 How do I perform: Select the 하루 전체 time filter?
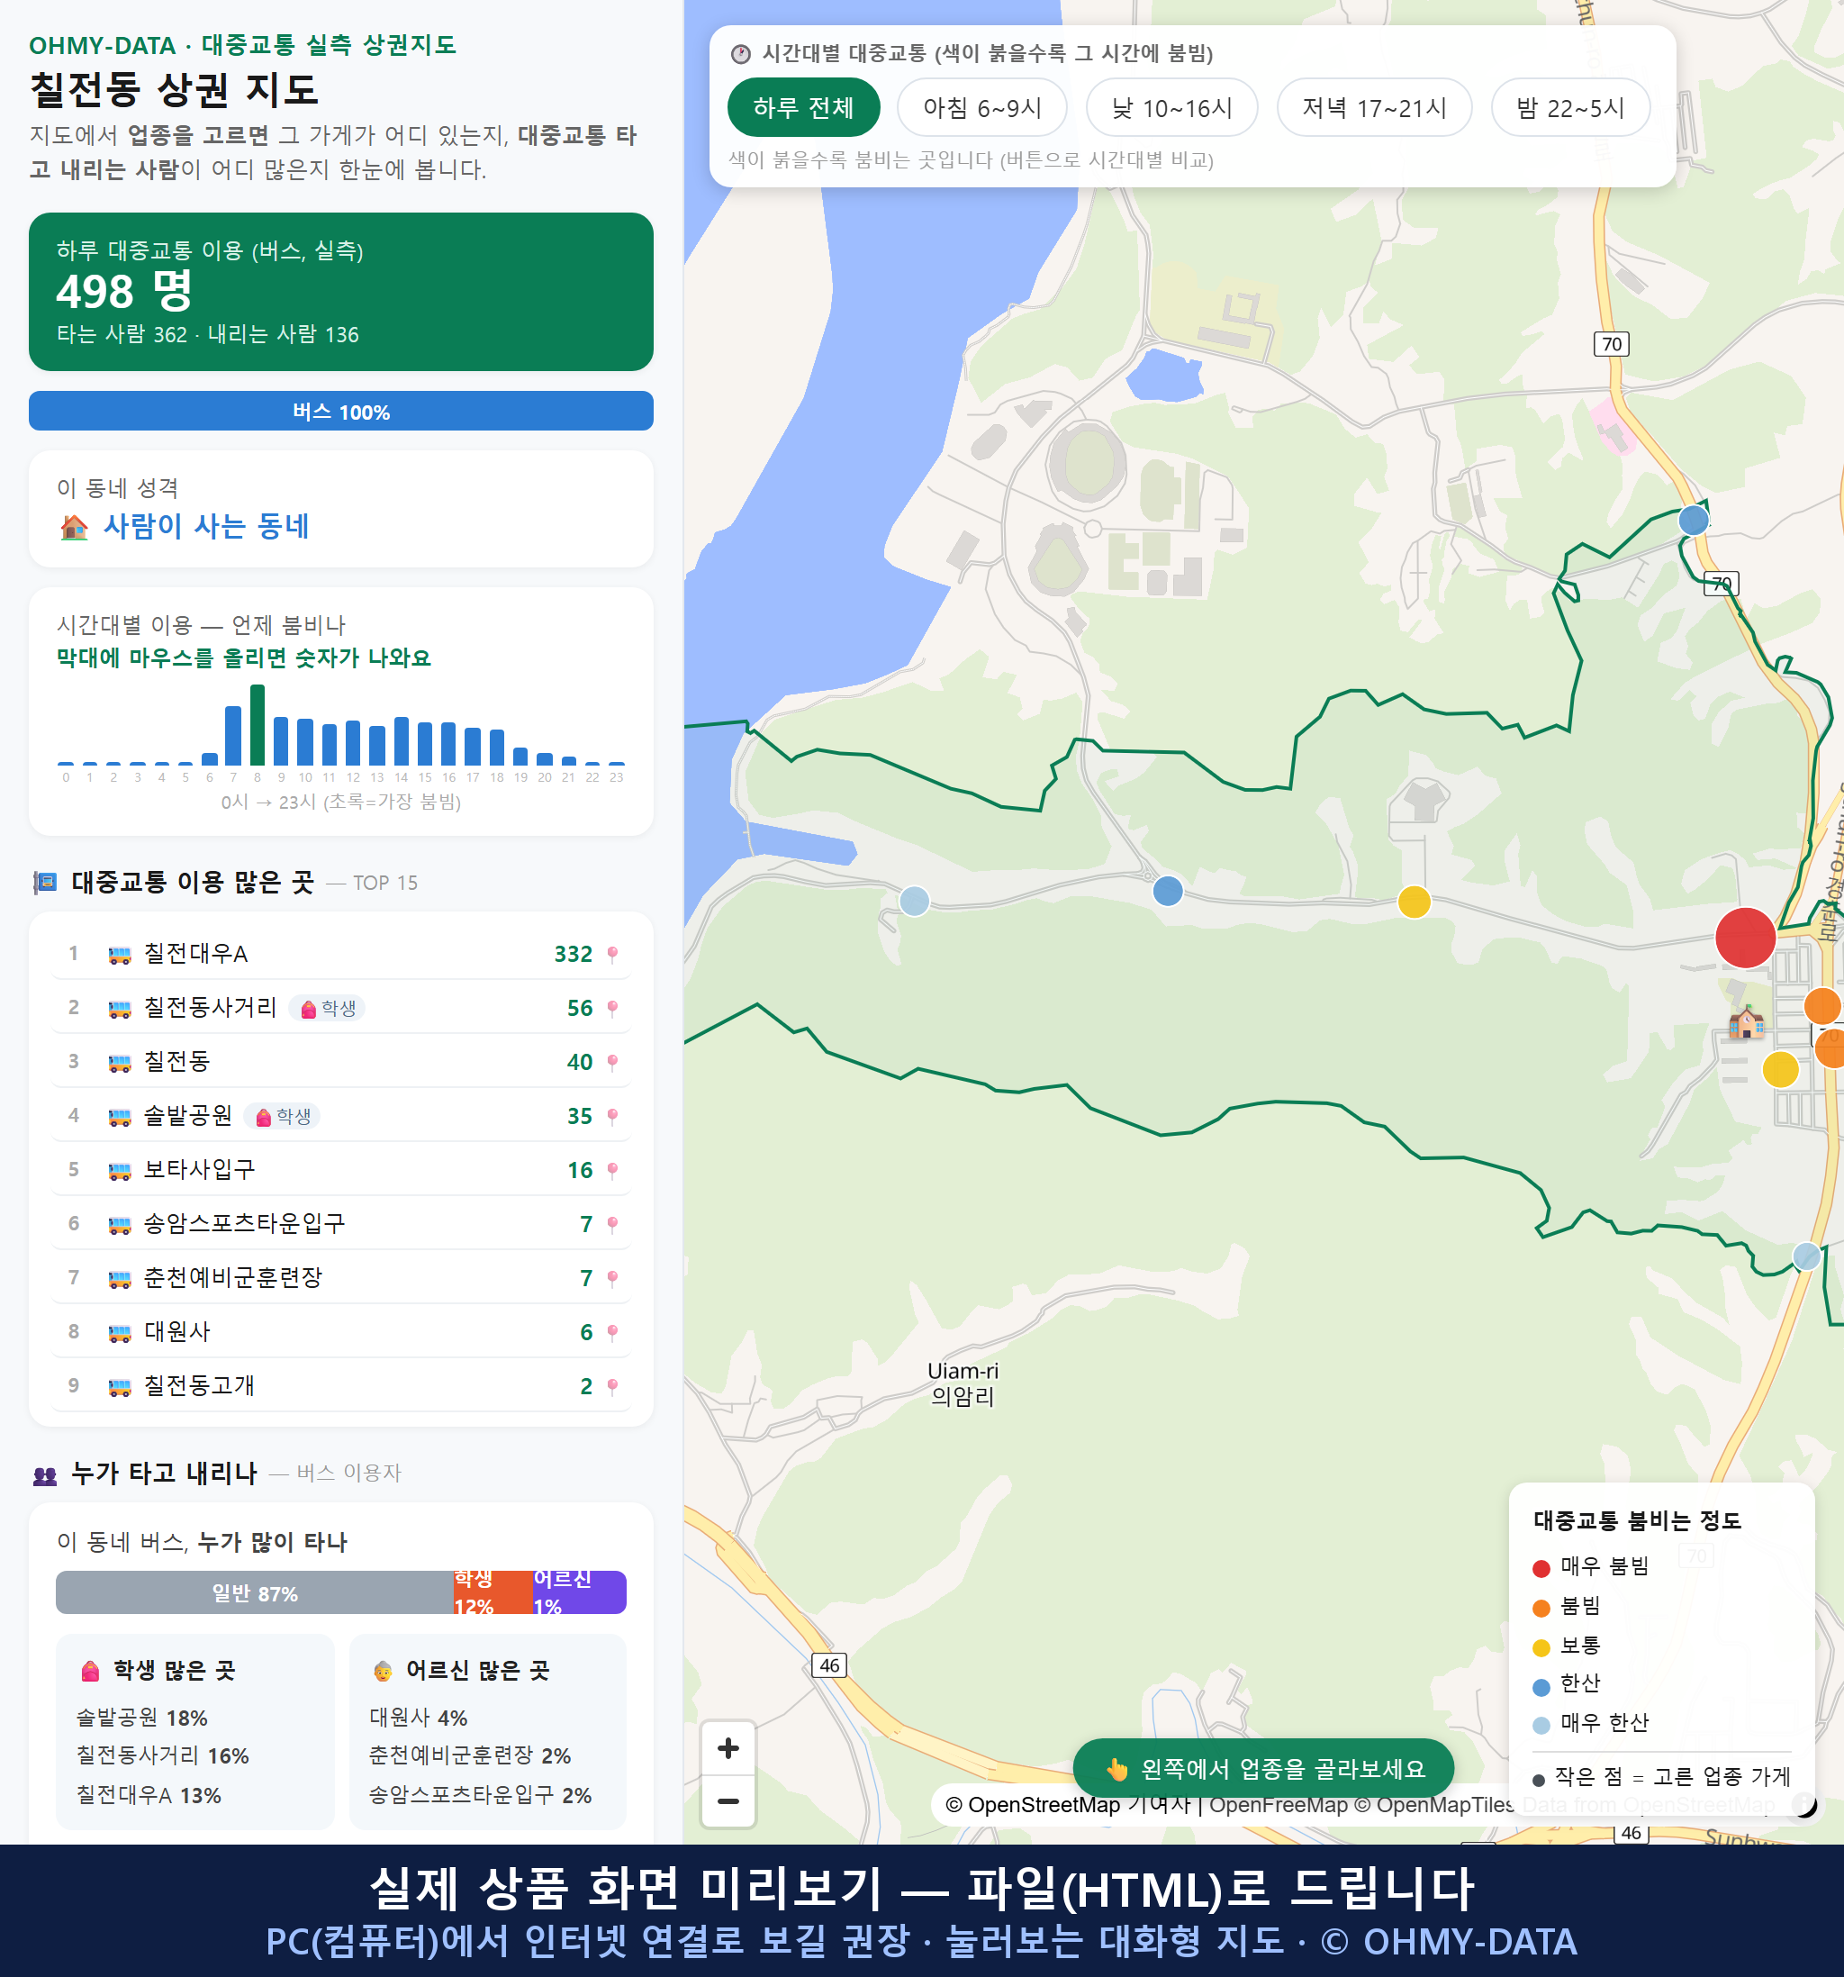pyautogui.click(x=803, y=107)
